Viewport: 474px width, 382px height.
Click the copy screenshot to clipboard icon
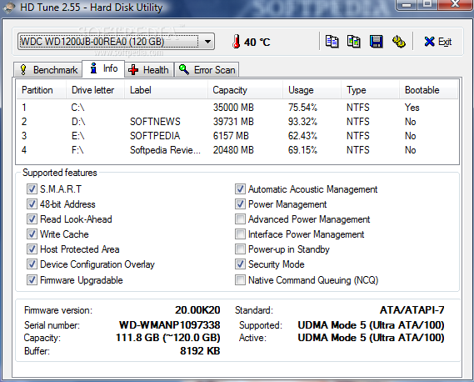click(354, 42)
